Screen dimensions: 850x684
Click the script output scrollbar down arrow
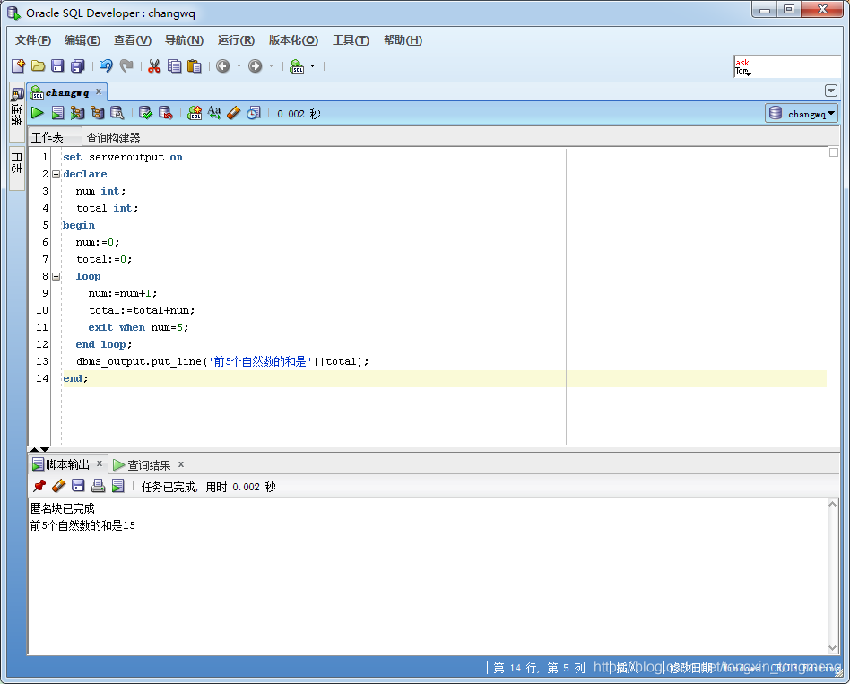pos(833,647)
